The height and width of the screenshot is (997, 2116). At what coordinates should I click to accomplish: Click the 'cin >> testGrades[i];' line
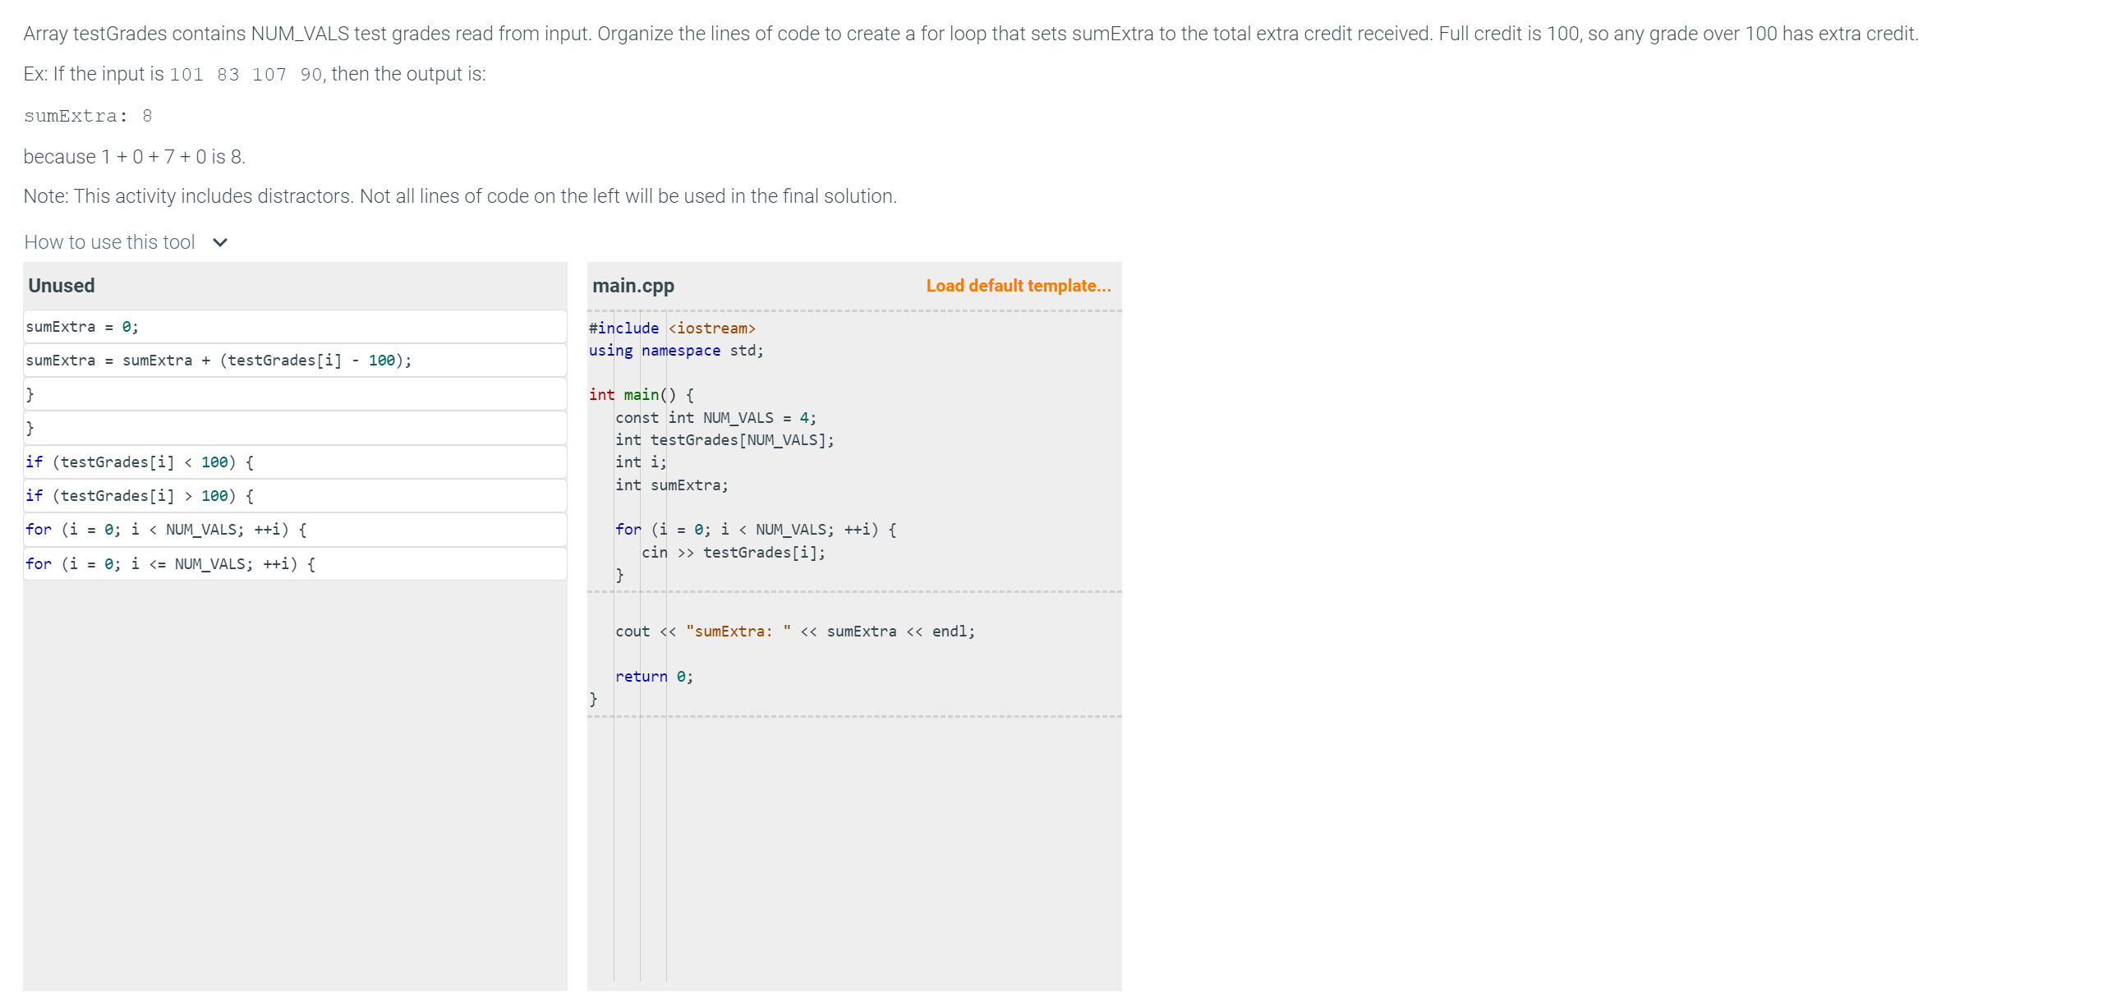[x=734, y=553]
